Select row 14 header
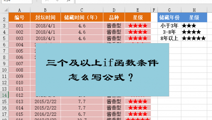Image resolution: width=212 pixels, height=120 pixels. (4, 95)
